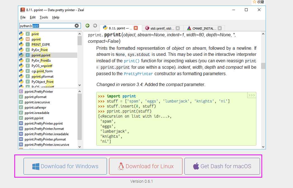The width and height of the screenshot is (293, 188).
Task: Click Apple logo in Get Dash button
Action: 196,166
